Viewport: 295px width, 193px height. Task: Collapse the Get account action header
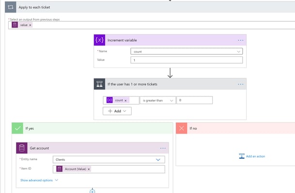click(x=93, y=148)
